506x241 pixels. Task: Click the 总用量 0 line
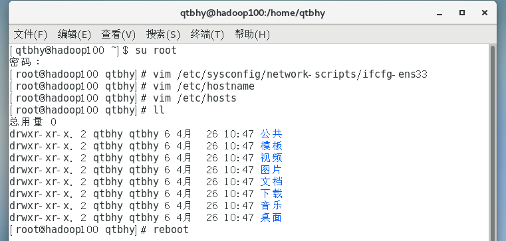pyautogui.click(x=33, y=122)
